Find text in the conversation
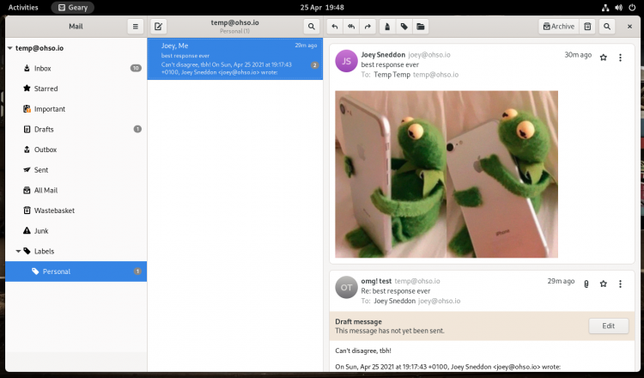This screenshot has height=378, width=644. pos(607,27)
